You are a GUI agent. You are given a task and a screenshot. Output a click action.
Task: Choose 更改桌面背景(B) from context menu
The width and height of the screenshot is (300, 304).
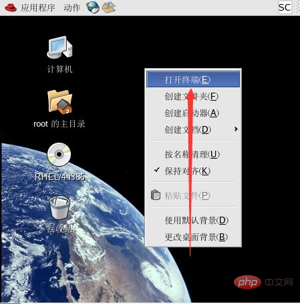point(193,237)
